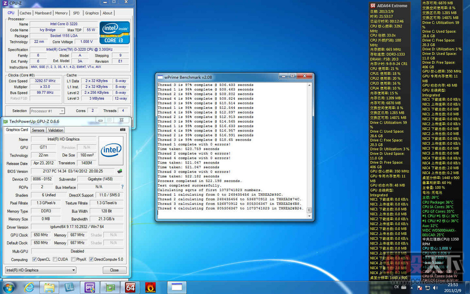
Task: Open the Processor #1 selection dropdown
Action: point(47,111)
